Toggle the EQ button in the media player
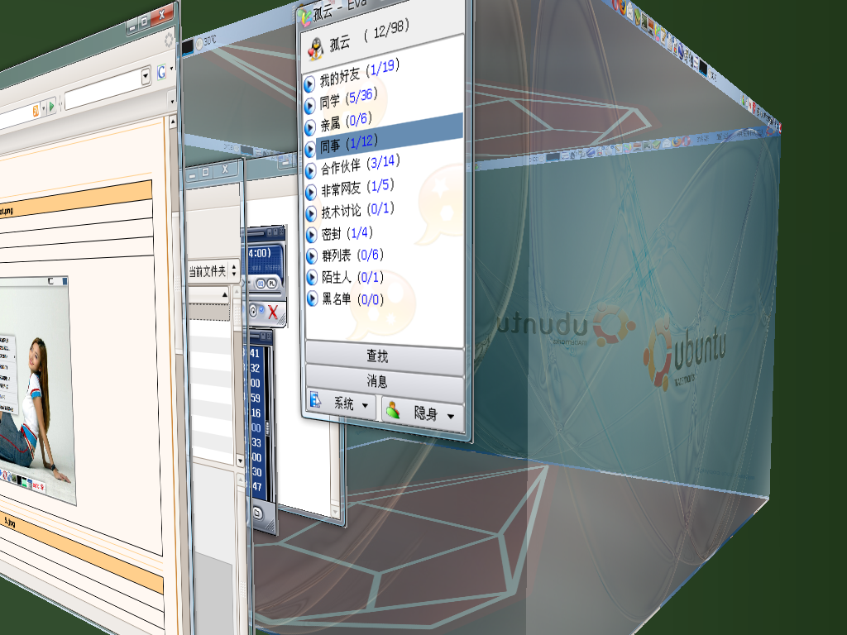The image size is (847, 635). coord(261,283)
